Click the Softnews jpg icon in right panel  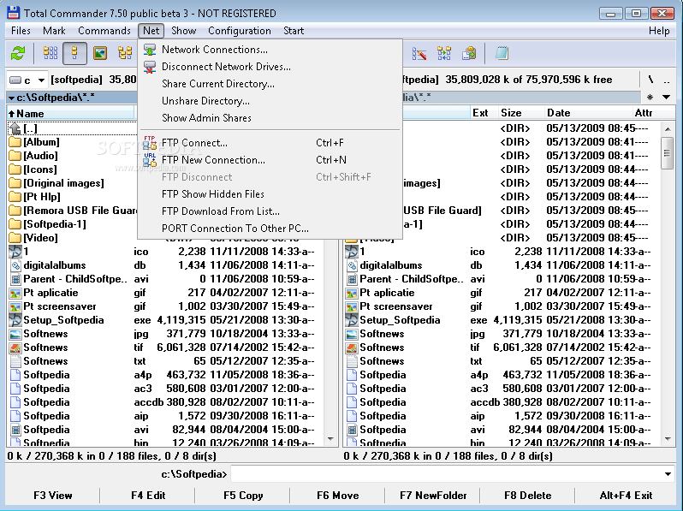pos(352,334)
